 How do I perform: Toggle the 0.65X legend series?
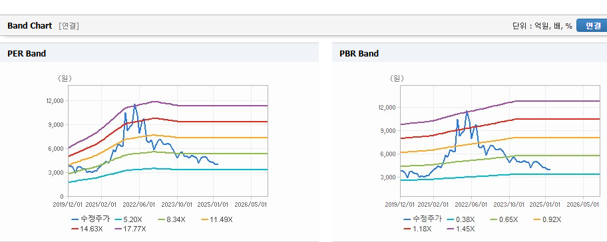pyautogui.click(x=504, y=219)
